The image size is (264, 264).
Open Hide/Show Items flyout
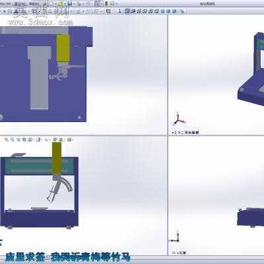[x=47, y=140]
